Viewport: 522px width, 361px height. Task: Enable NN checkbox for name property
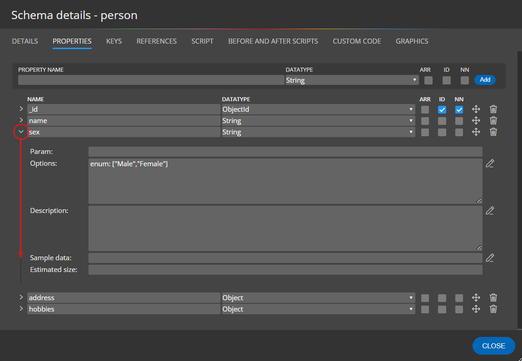(459, 121)
